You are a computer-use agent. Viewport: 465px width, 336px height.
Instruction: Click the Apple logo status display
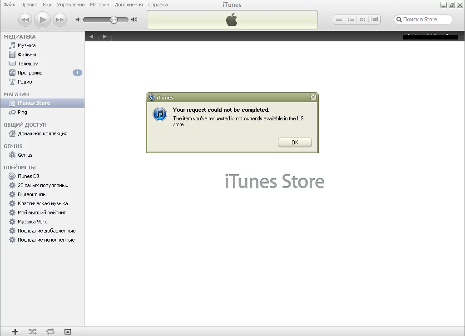pyautogui.click(x=232, y=20)
